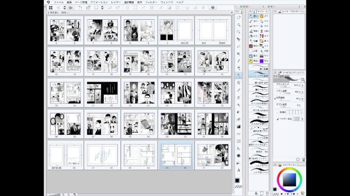Click the wrench settings icon in Tool Property

click(304, 159)
